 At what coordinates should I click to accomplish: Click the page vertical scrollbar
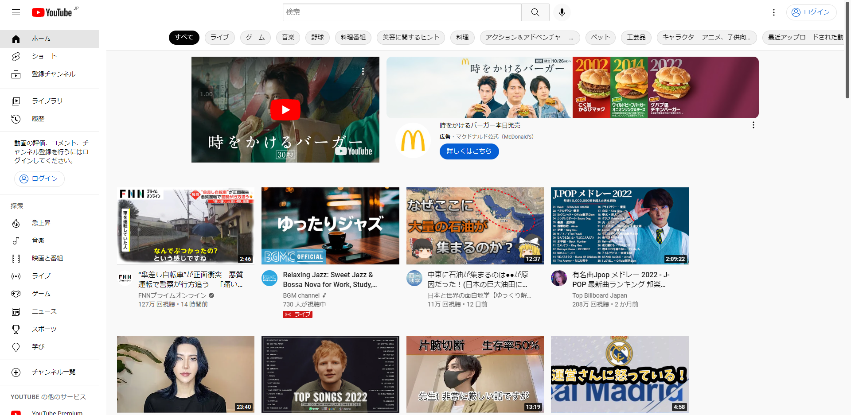point(847,51)
